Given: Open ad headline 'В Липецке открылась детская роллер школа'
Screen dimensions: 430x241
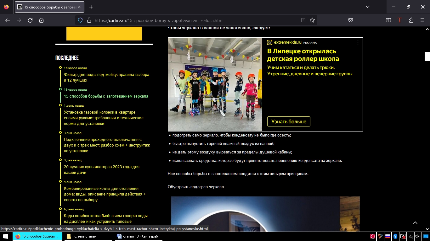Looking at the screenshot, I should pos(303,55).
